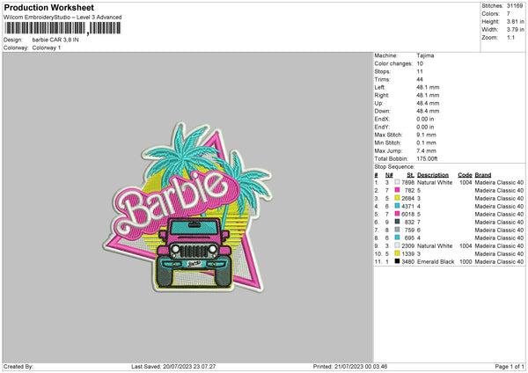
Task: Select the Production Worksheet title
Action: pyautogui.click(x=48, y=7)
